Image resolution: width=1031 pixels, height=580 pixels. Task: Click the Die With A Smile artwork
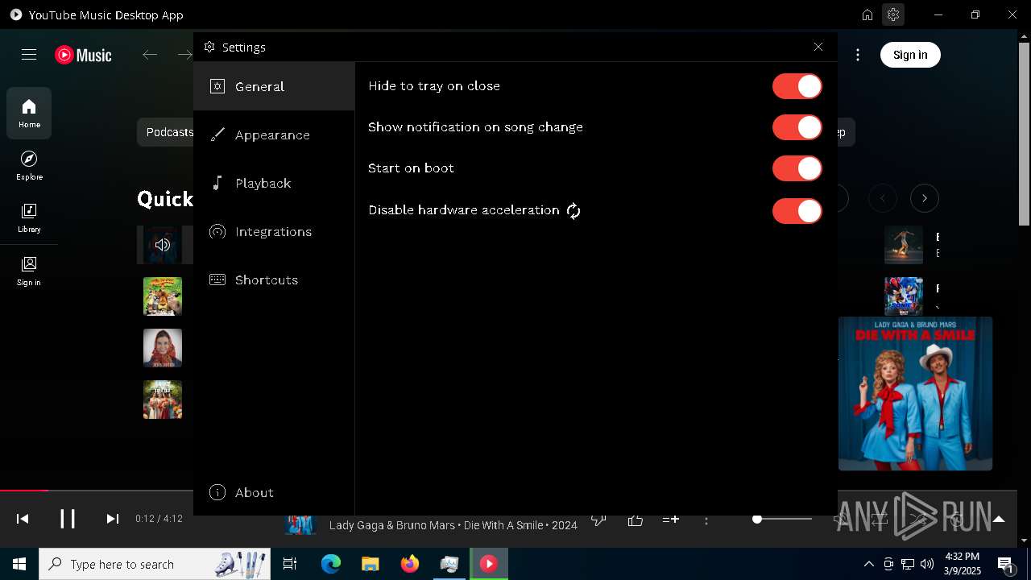pos(915,393)
